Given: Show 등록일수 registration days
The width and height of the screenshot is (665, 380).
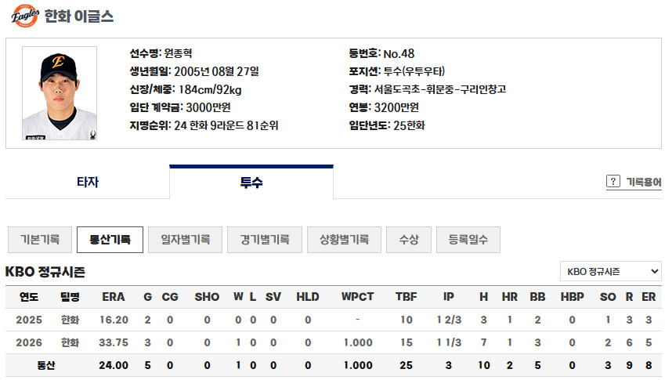Looking at the screenshot, I should coord(468,240).
